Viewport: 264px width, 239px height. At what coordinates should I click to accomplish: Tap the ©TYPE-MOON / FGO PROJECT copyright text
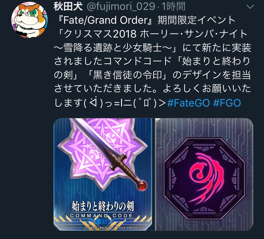pyautogui.click(x=114, y=228)
